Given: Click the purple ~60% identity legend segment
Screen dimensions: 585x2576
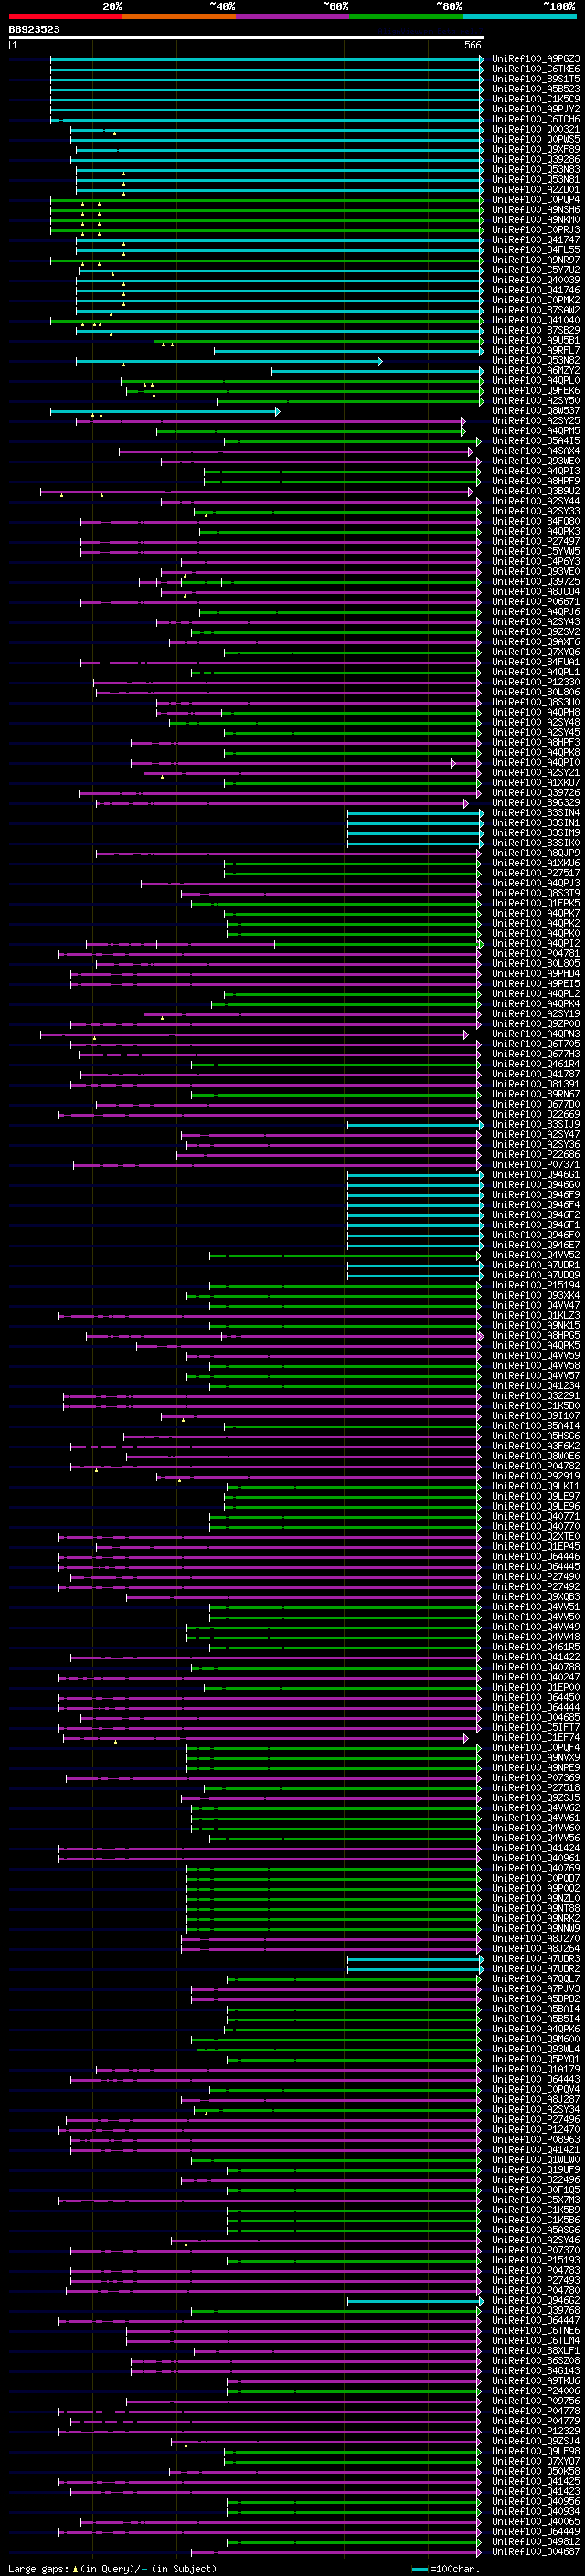Looking at the screenshot, I should coord(292,17).
